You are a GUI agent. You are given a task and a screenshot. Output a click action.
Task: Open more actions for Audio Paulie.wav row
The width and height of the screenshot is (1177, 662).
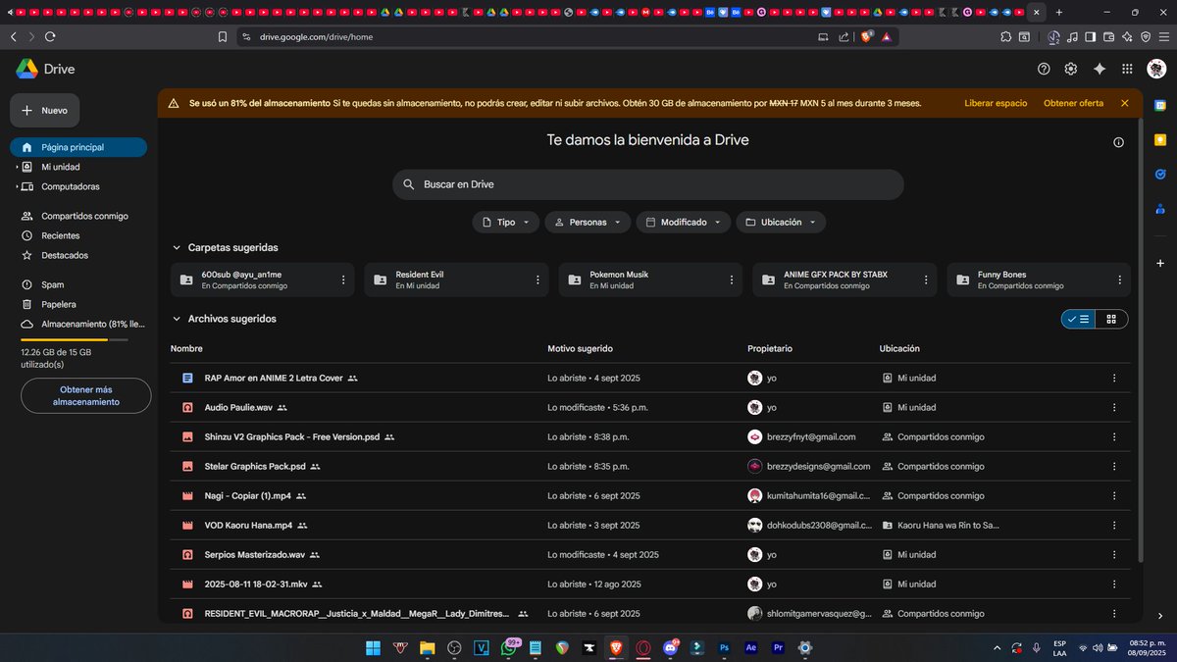click(x=1113, y=407)
